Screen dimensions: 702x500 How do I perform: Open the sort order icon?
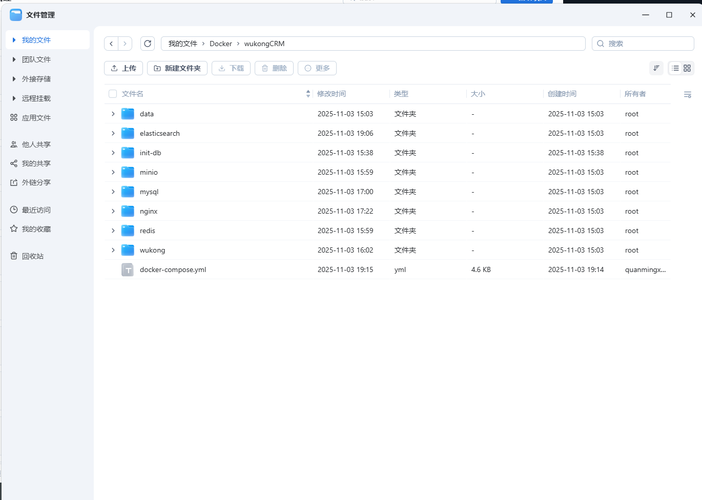coord(656,68)
